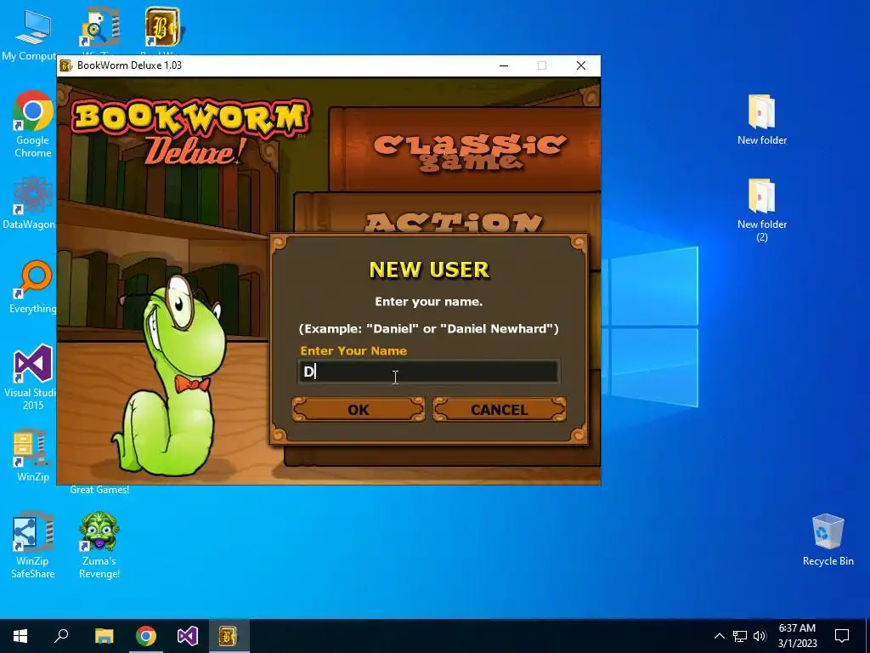Open the Windows Start menu
Screen dimensions: 870x653
coord(20,636)
